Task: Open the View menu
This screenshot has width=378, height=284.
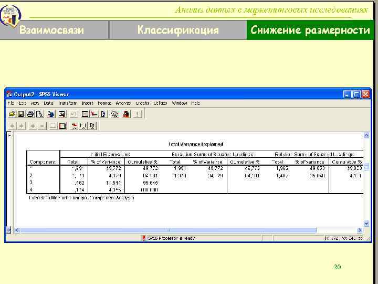Action: (35, 103)
